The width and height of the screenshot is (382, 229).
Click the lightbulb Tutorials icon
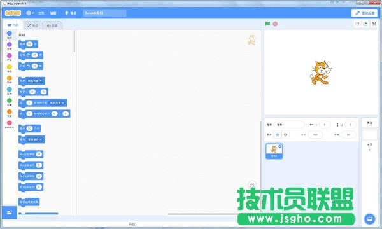click(66, 13)
